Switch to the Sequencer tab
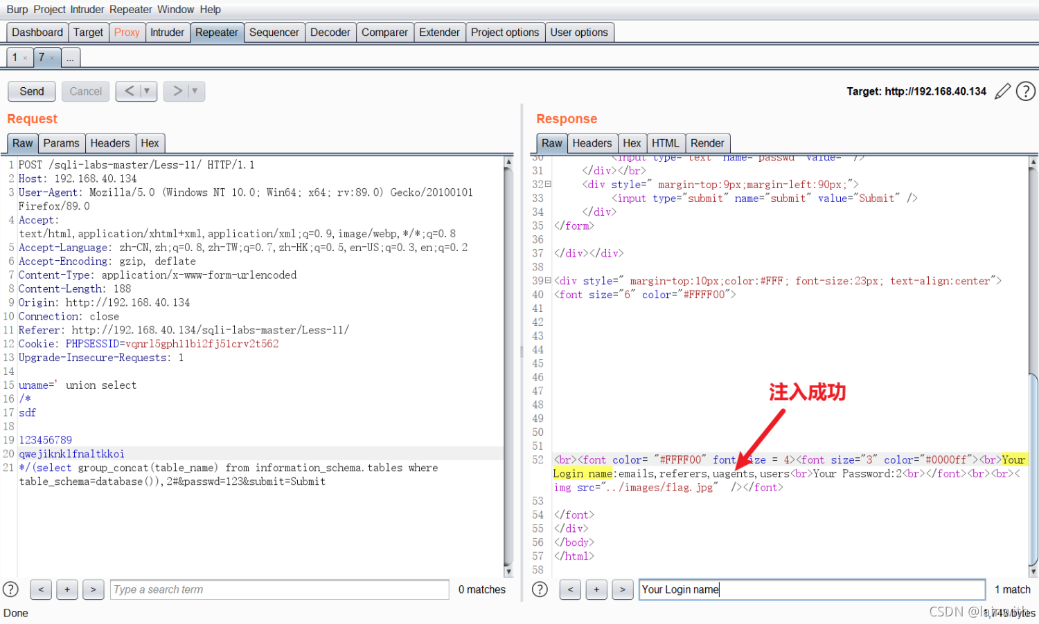 coord(274,33)
